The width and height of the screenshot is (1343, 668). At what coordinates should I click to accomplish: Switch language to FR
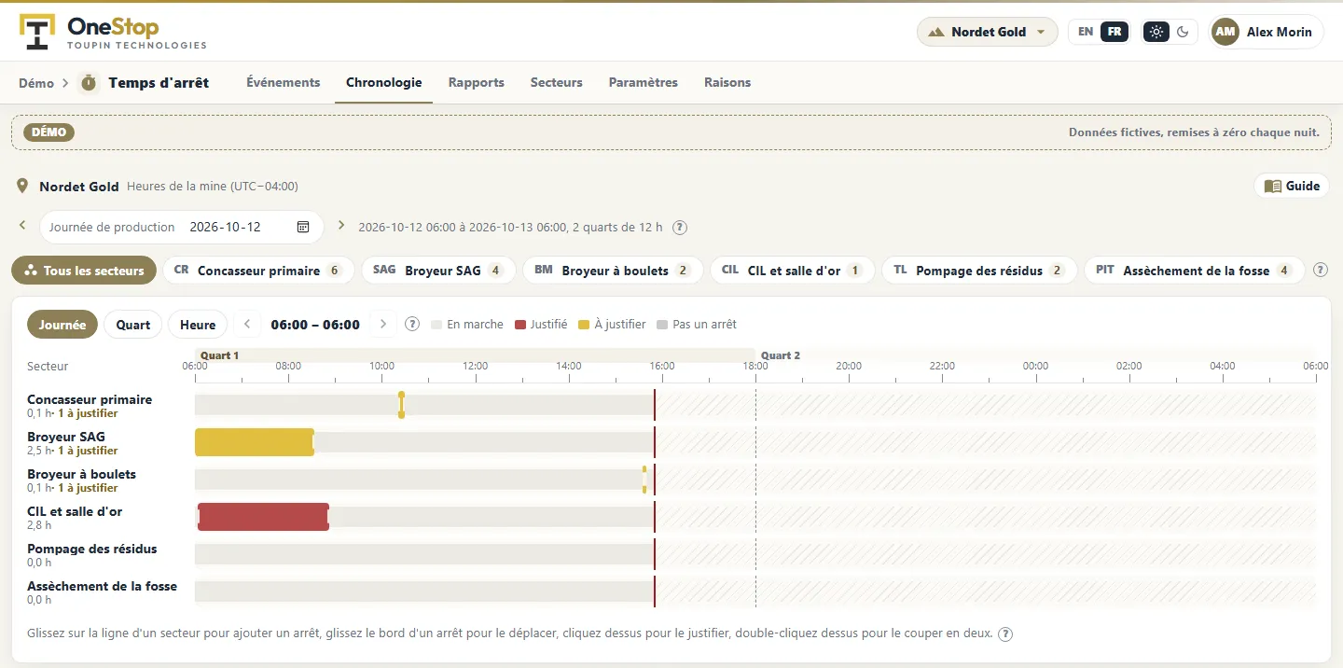coord(1114,32)
